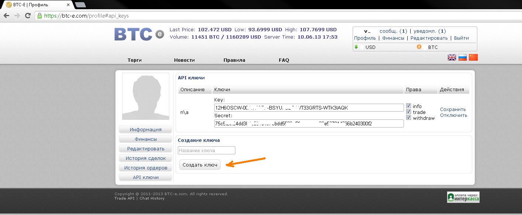Click Редактировать link in user box

tap(429, 38)
